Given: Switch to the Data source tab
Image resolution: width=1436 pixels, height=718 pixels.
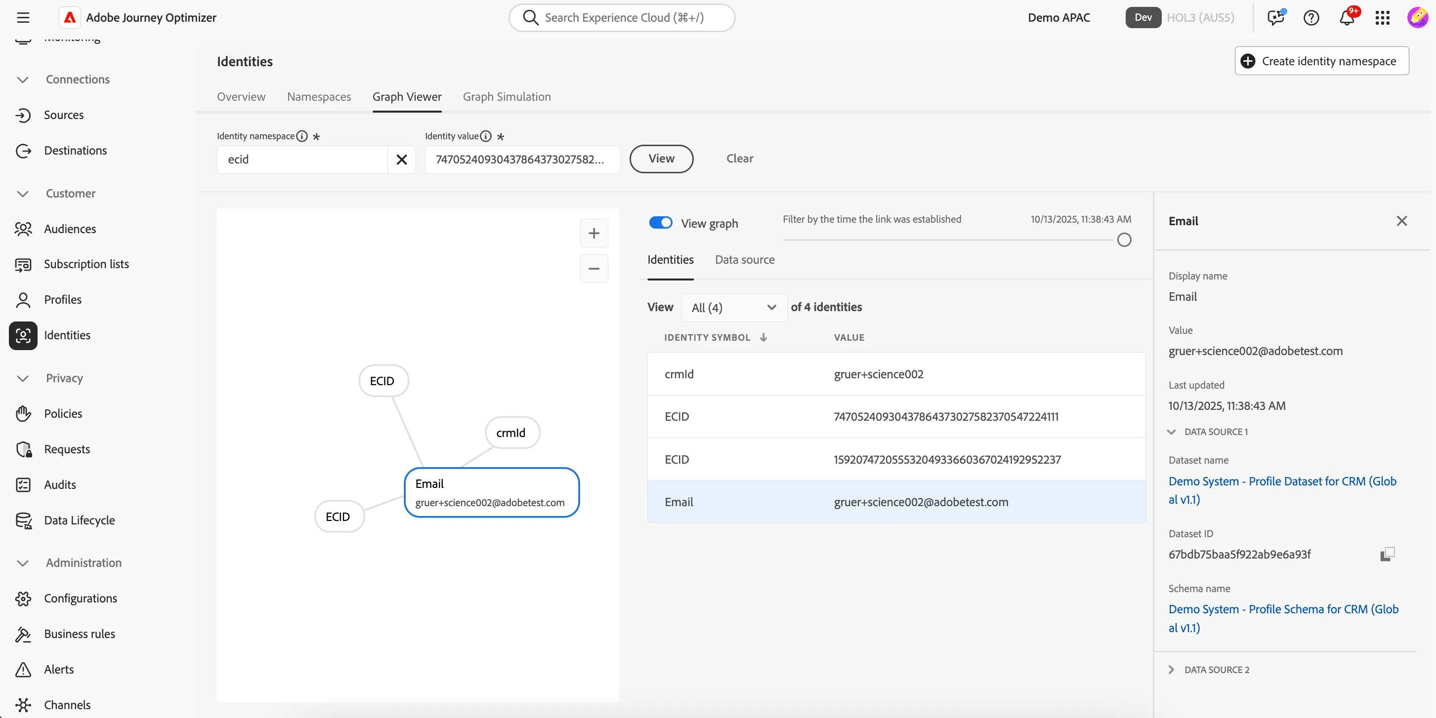Looking at the screenshot, I should 745,260.
